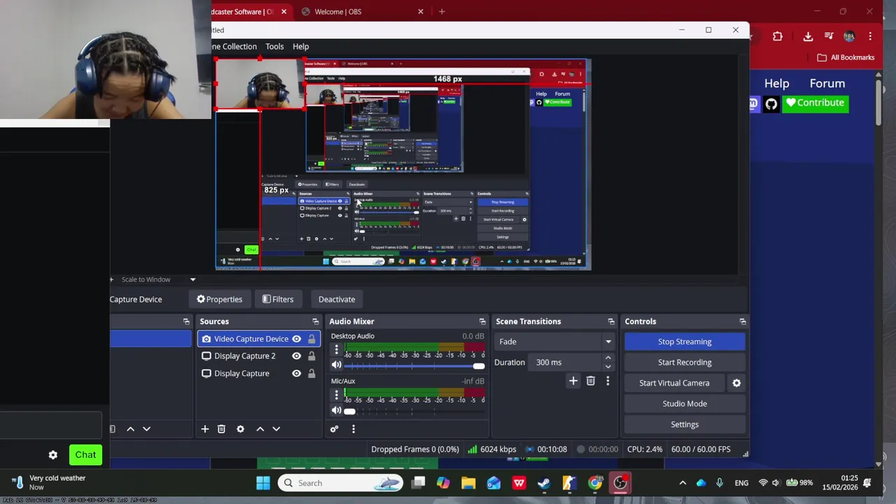Switch to the Welcome | OBS browser tab
The height and width of the screenshot is (504, 896).
[x=362, y=11]
